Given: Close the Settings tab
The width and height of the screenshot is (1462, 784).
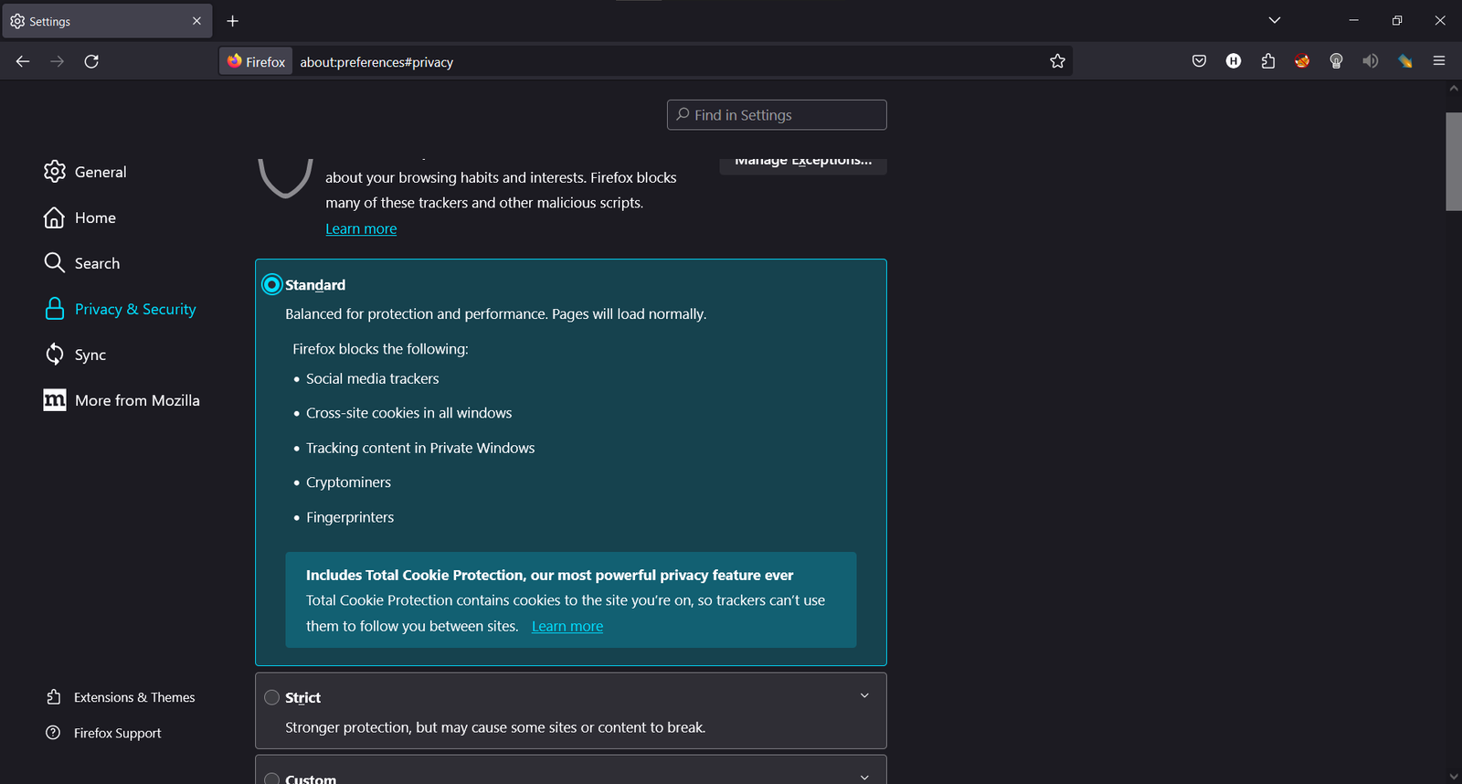Looking at the screenshot, I should click(x=196, y=21).
